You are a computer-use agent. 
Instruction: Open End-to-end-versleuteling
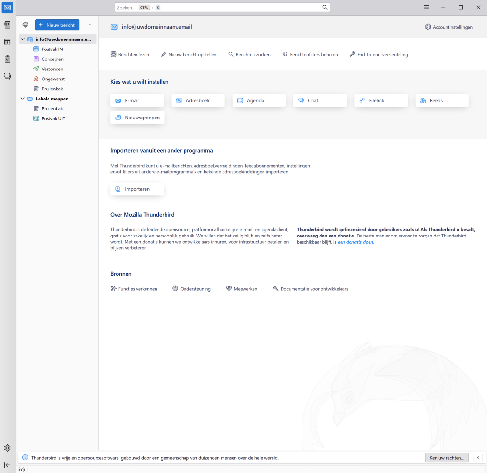[379, 54]
